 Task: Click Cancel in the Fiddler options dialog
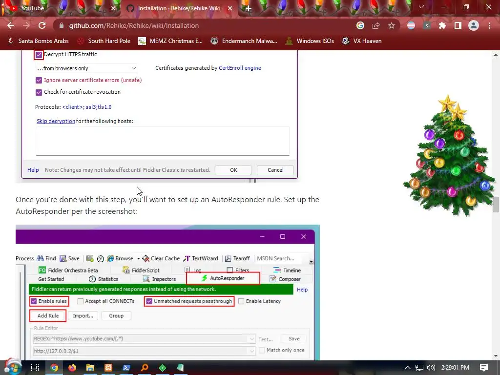click(275, 170)
